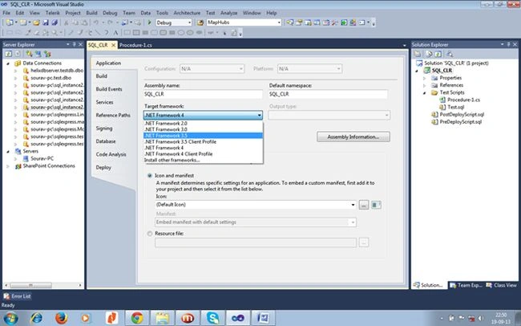521x326 pixels.
Task: Click the Firefox taskbar icon
Action: pyautogui.click(x=61, y=318)
